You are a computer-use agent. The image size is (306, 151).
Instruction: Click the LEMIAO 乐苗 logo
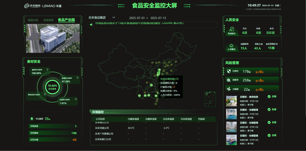tap(52, 6)
